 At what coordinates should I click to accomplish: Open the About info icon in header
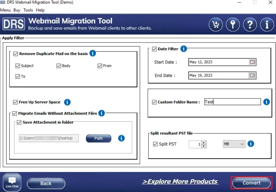[267, 25]
